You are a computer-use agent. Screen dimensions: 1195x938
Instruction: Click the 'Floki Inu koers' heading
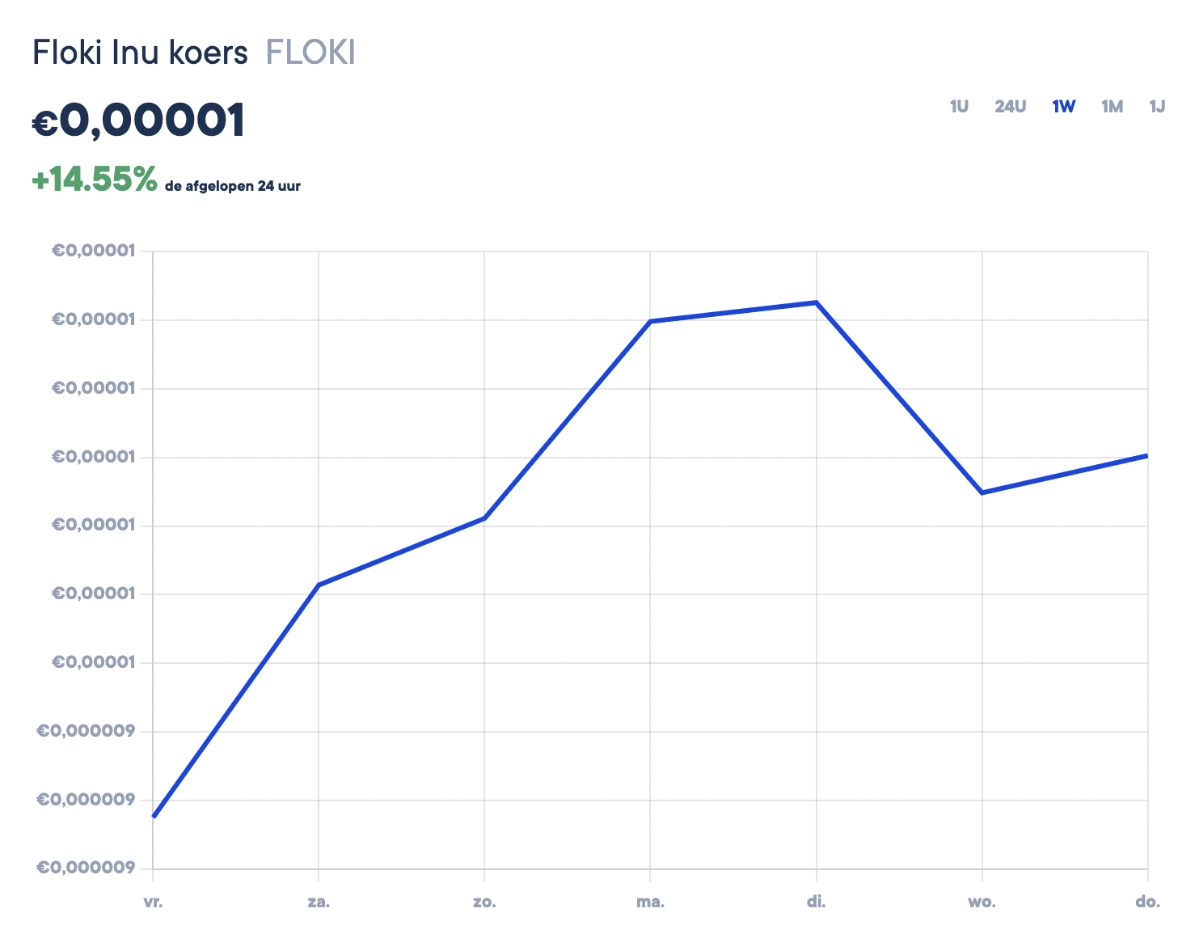[140, 53]
